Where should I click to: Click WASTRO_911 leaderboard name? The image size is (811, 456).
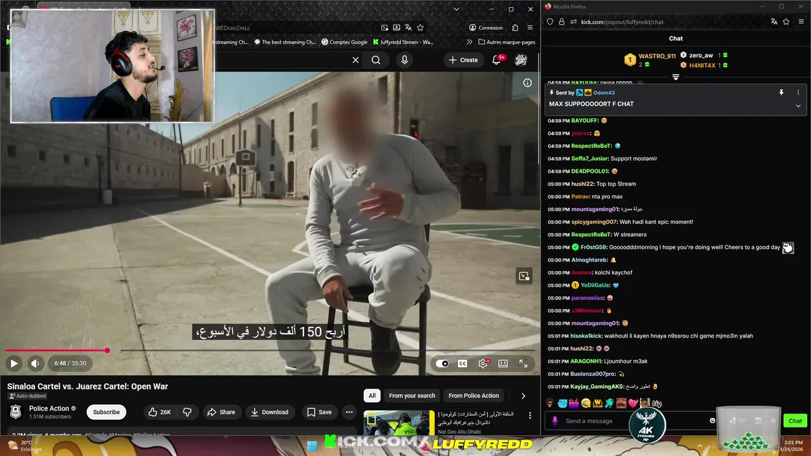[657, 56]
